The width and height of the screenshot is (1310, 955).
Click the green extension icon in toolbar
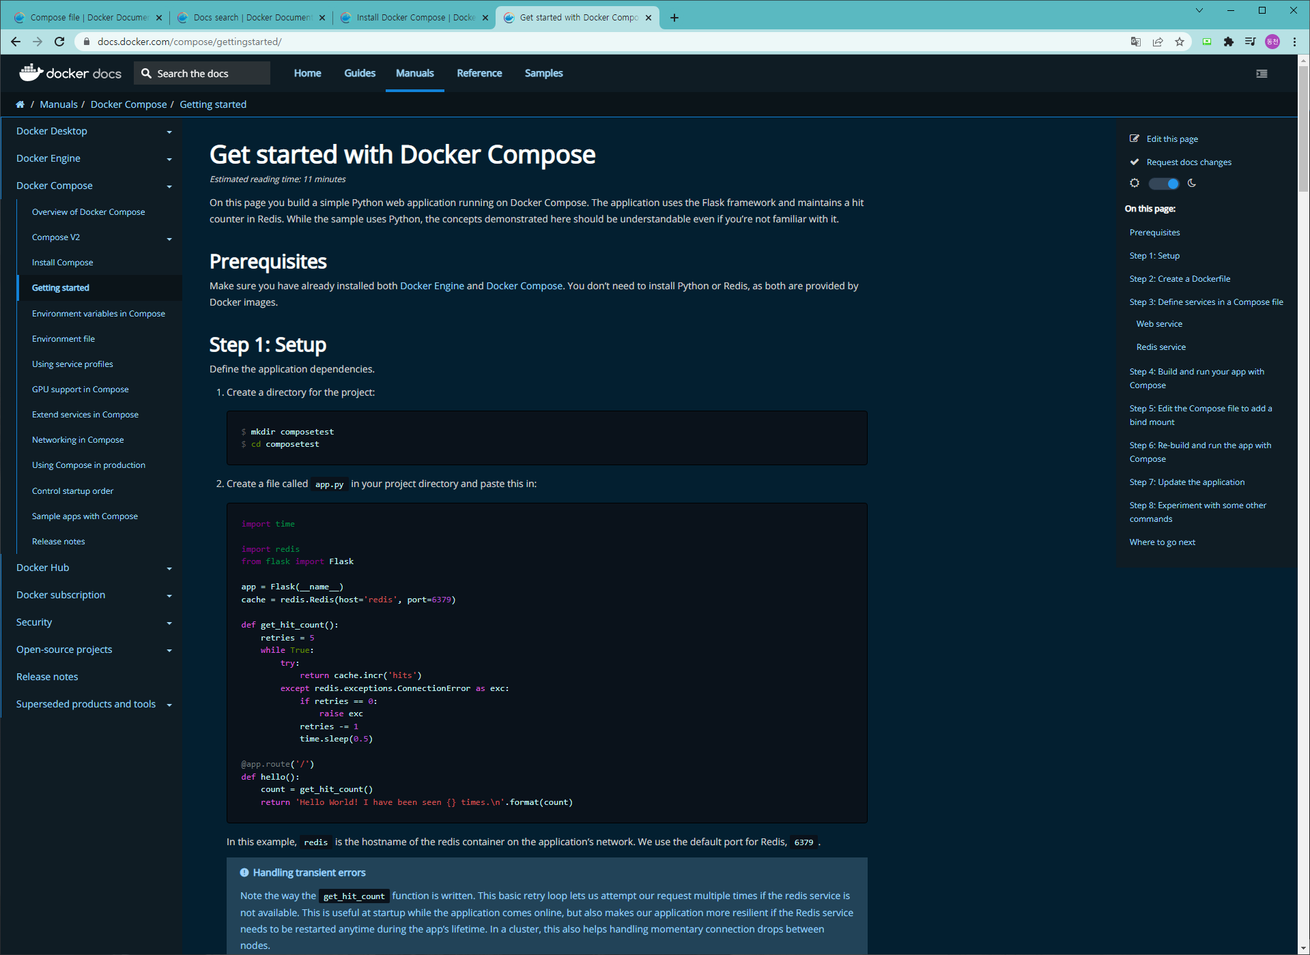[x=1207, y=42]
